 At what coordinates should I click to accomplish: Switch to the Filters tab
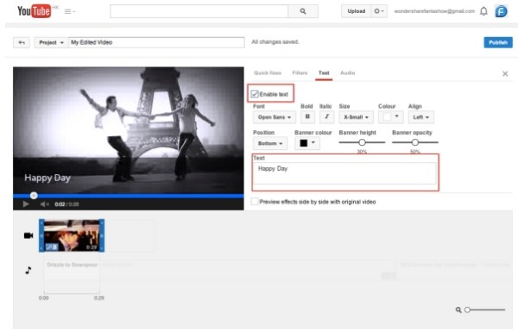pos(300,73)
